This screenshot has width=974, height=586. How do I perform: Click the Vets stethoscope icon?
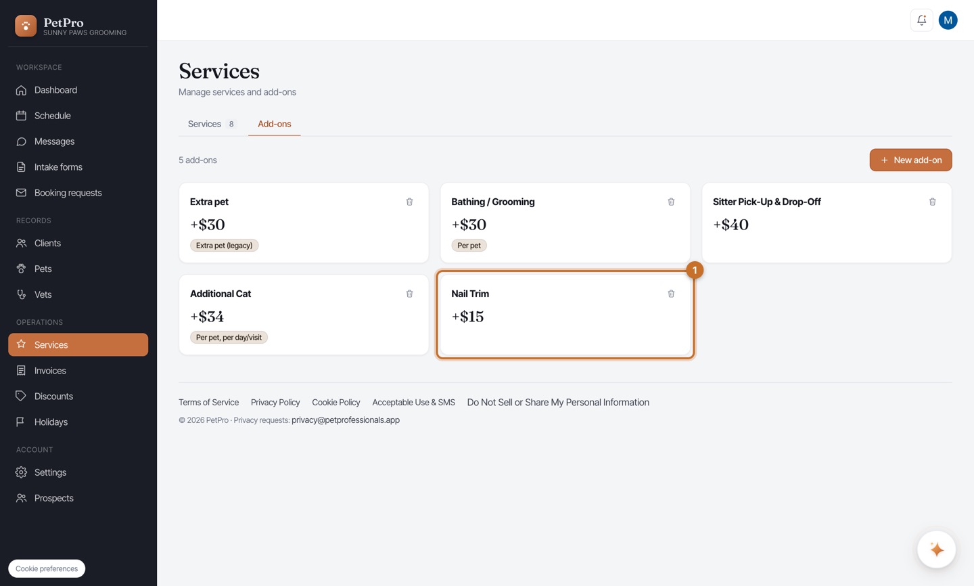point(21,294)
